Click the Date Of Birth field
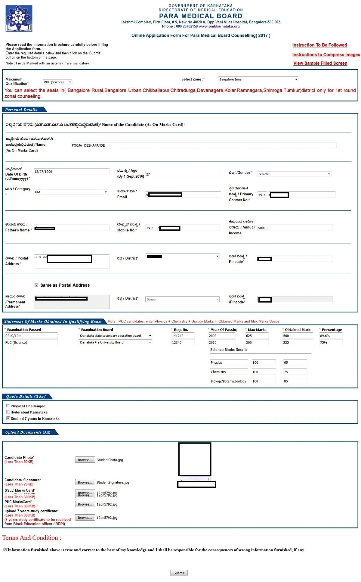Viewport: 361px width, 582px height. [72, 172]
